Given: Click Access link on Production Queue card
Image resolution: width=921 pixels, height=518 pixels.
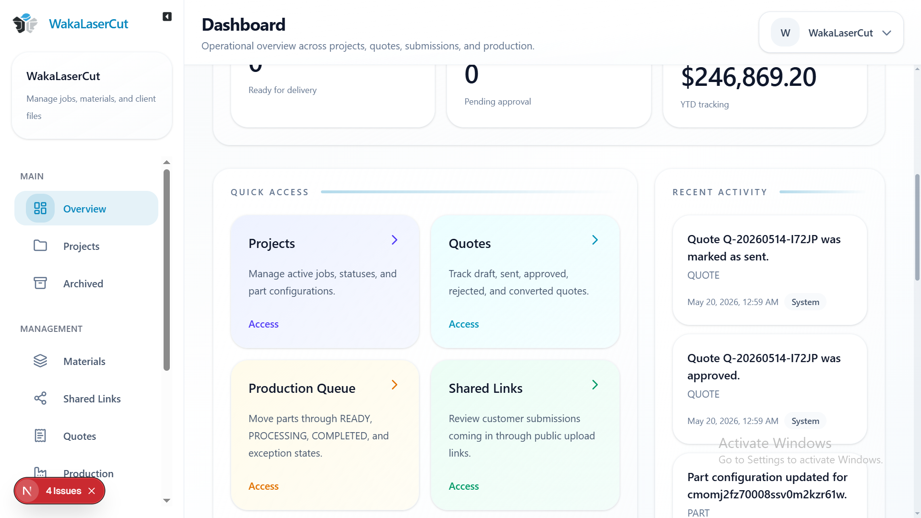Looking at the screenshot, I should pos(263,486).
